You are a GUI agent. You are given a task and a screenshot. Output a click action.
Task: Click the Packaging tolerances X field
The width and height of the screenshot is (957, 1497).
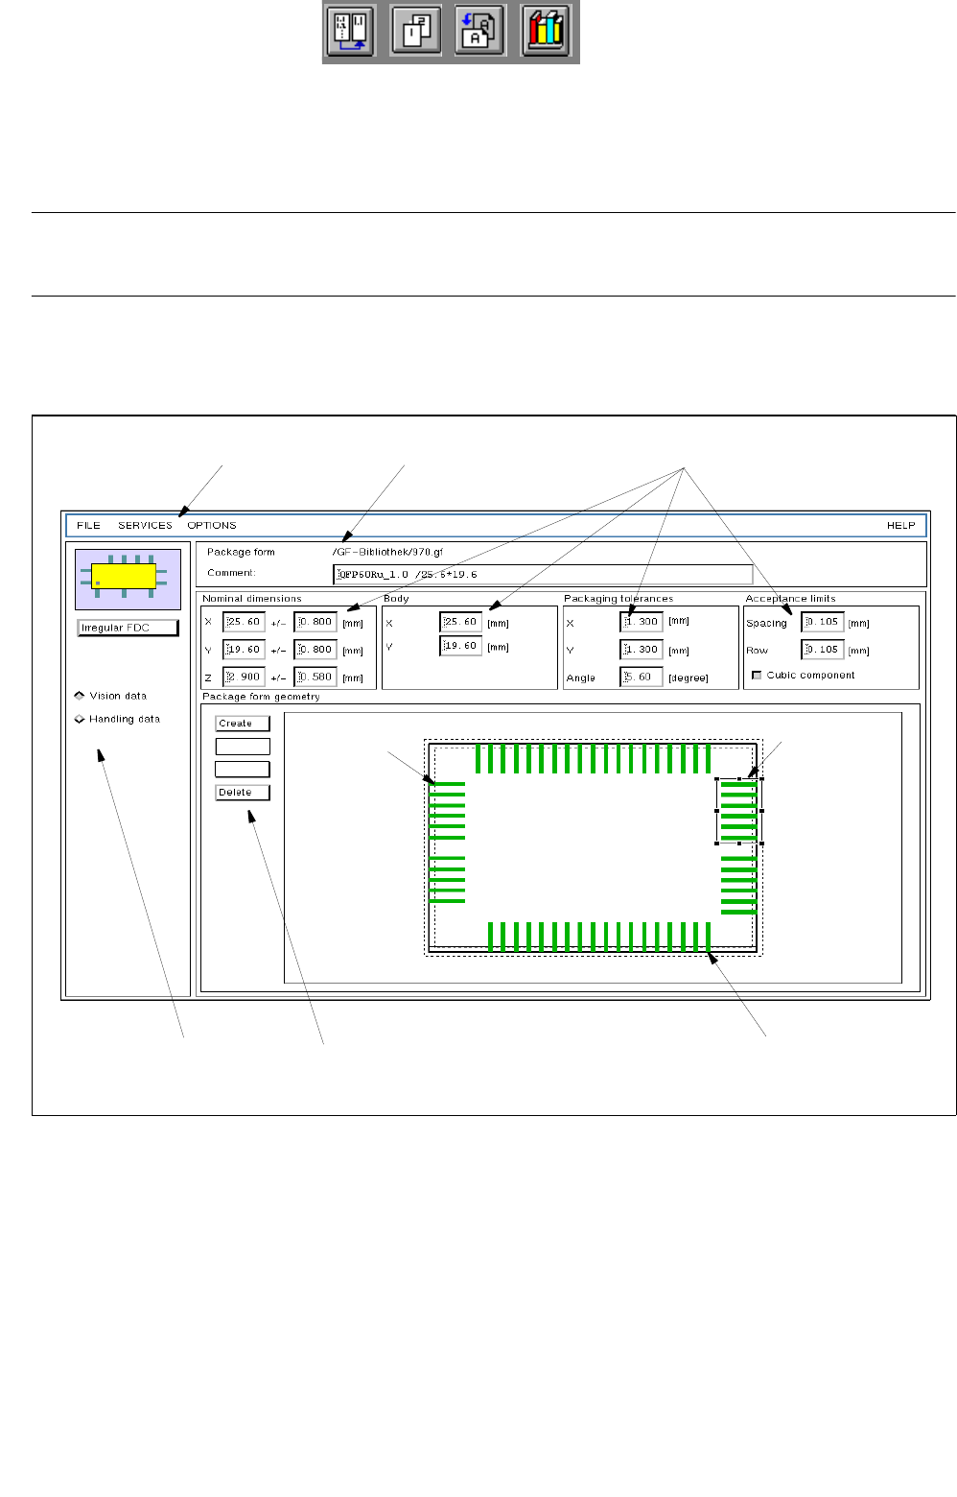coord(642,622)
